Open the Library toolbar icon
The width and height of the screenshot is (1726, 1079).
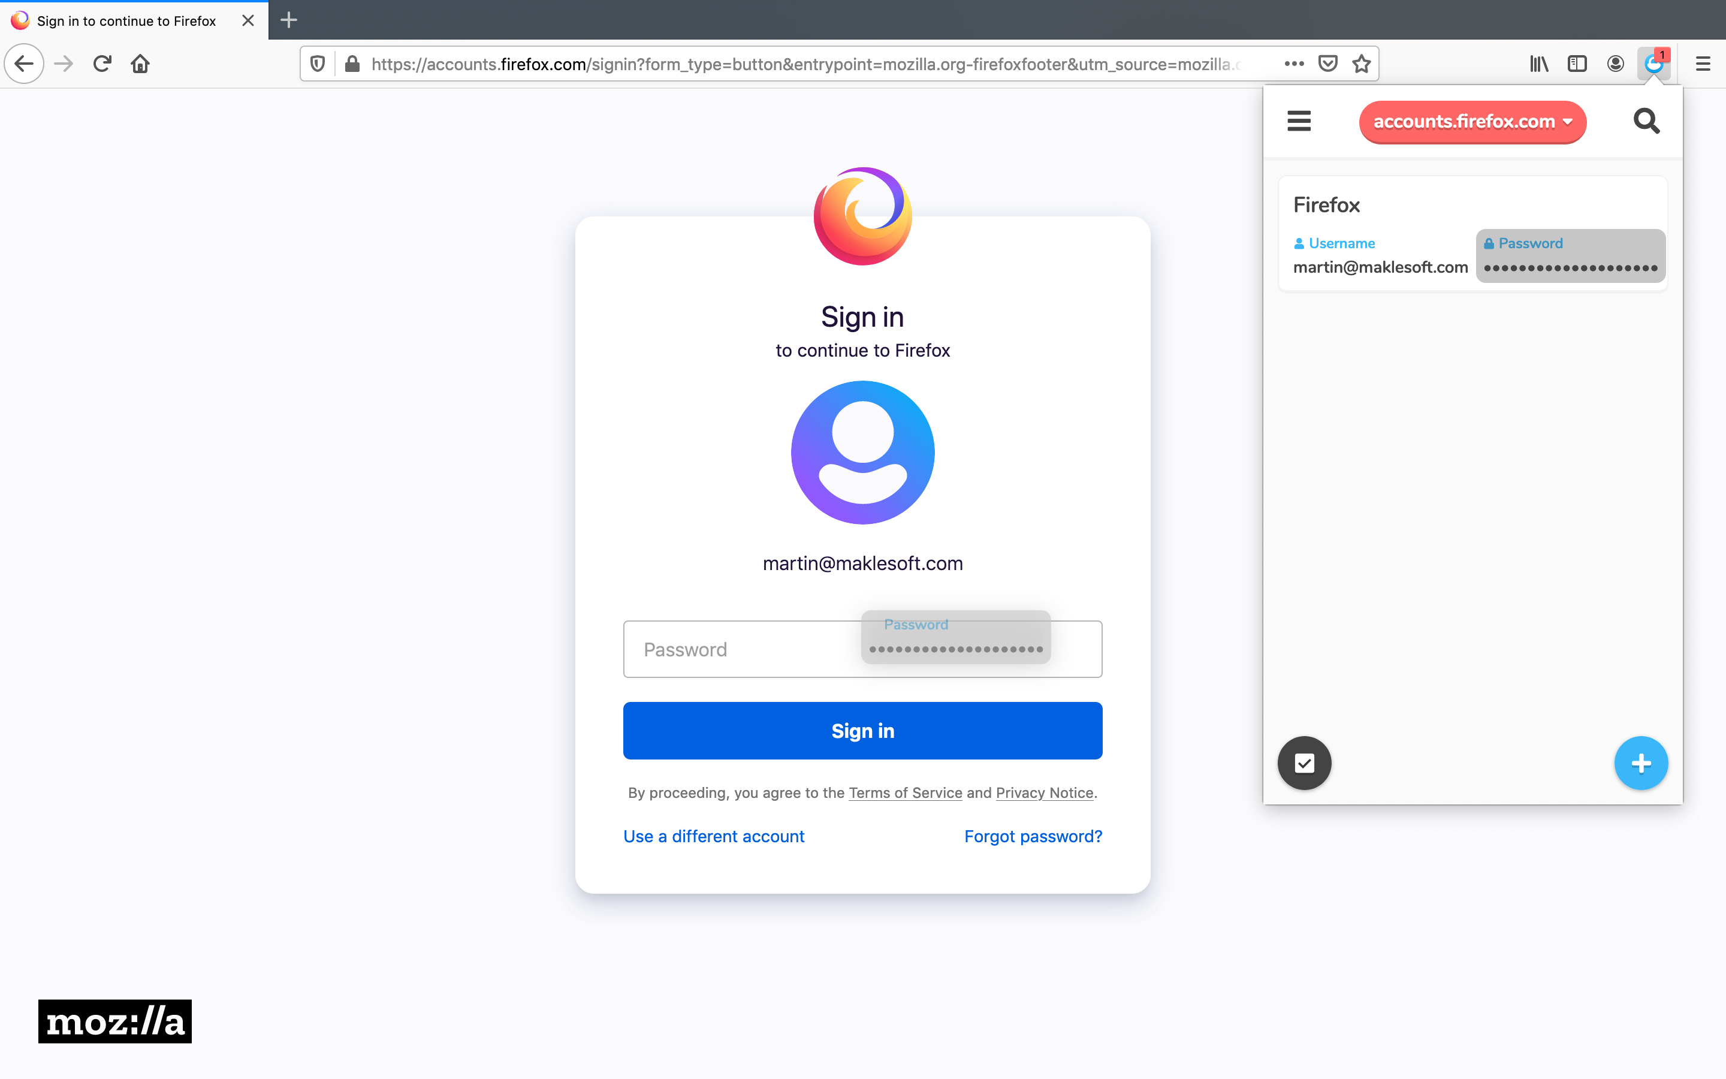click(1538, 64)
